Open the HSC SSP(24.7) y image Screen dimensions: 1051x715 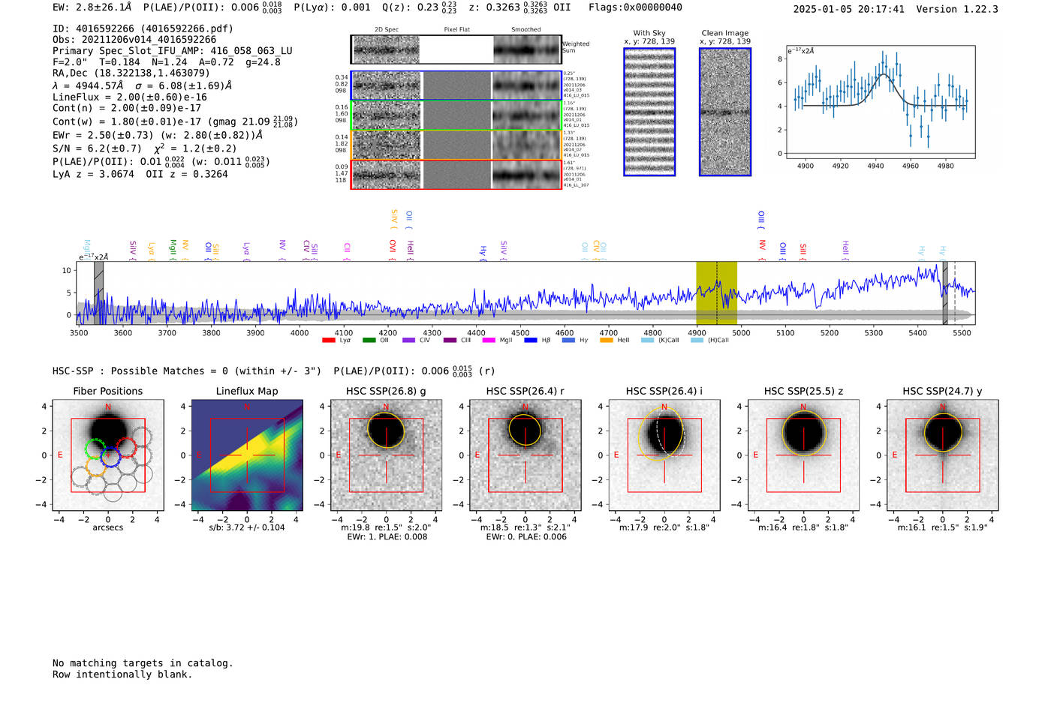[943, 455]
